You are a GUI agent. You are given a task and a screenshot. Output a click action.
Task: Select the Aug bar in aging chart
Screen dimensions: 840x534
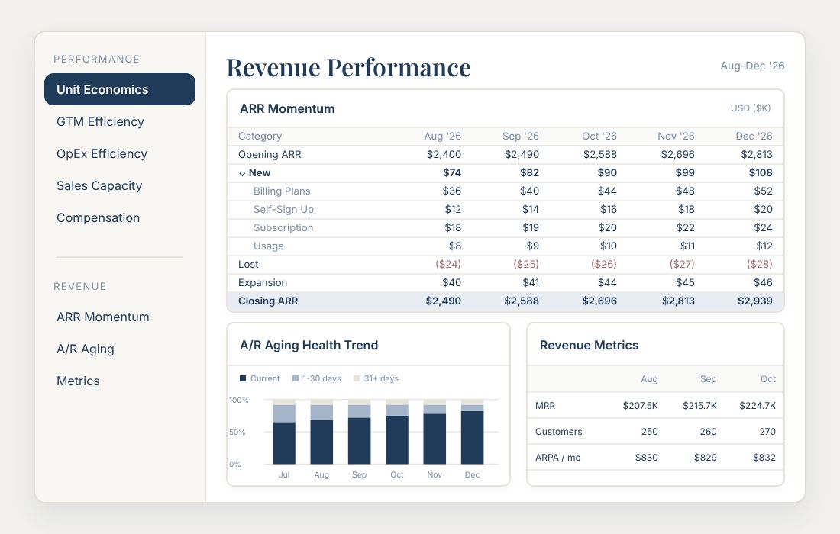tap(321, 432)
